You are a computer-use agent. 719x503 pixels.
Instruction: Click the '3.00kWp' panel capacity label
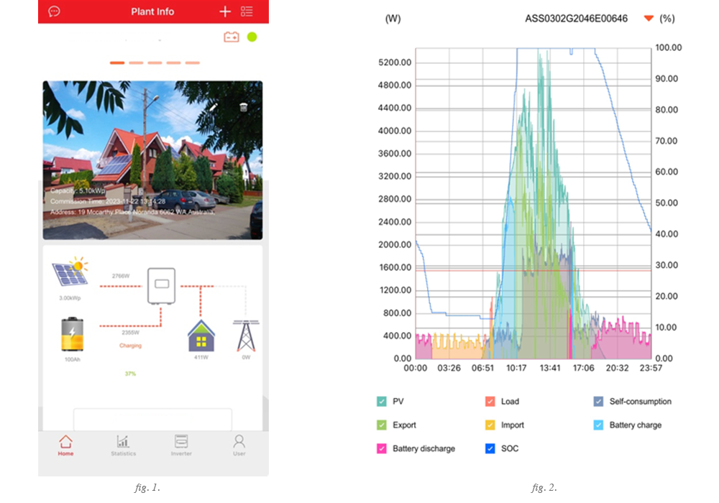tap(70, 297)
